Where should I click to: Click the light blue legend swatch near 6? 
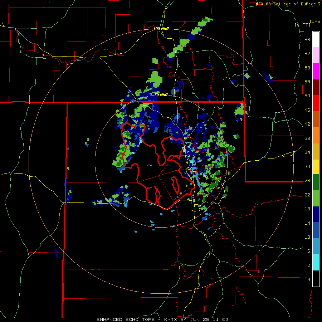[316, 246]
